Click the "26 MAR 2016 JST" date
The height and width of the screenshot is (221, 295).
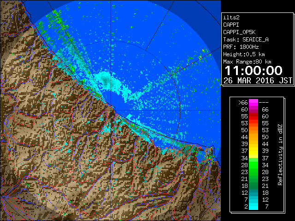[258, 81]
